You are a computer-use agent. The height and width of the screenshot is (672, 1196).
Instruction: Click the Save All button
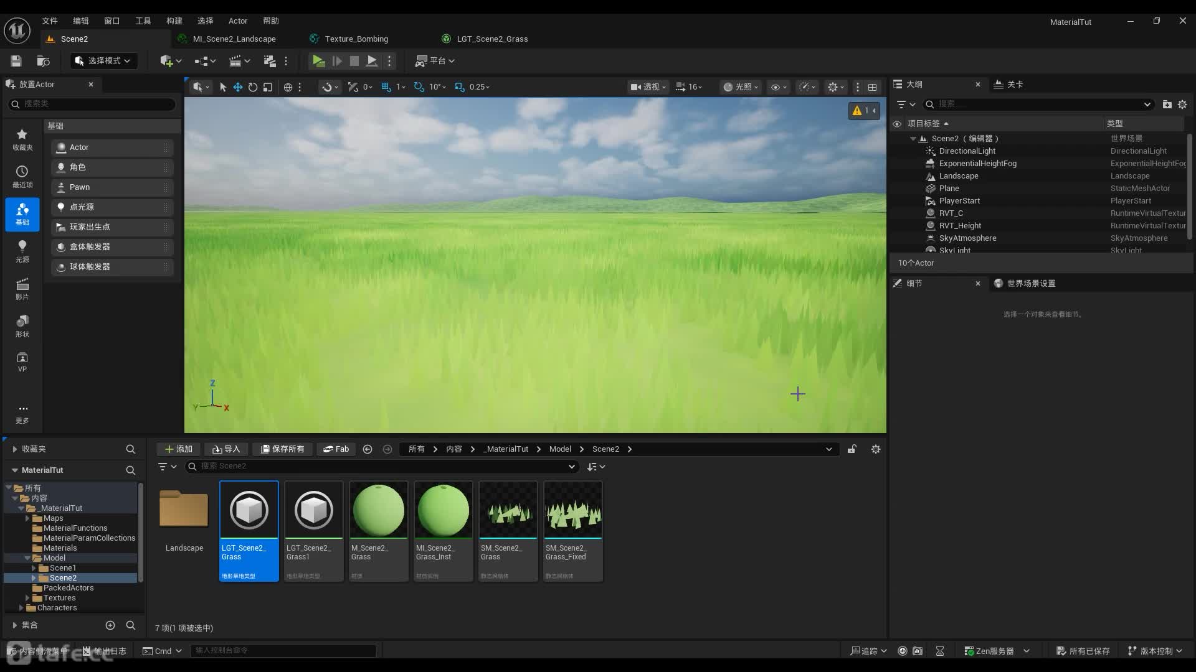(282, 449)
